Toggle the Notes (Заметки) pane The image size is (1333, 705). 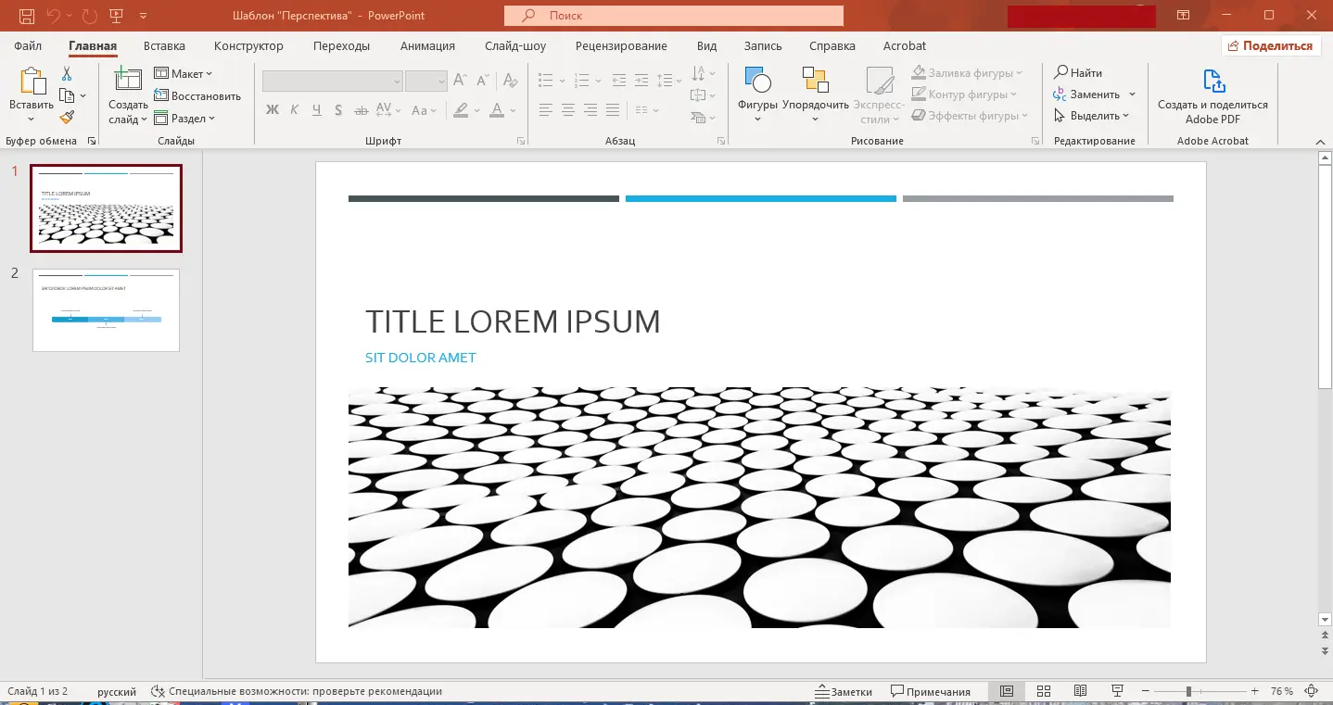click(844, 691)
